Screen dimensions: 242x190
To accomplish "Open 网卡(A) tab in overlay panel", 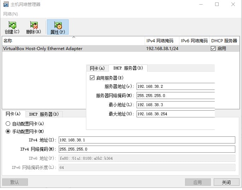I will click(x=97, y=68).
